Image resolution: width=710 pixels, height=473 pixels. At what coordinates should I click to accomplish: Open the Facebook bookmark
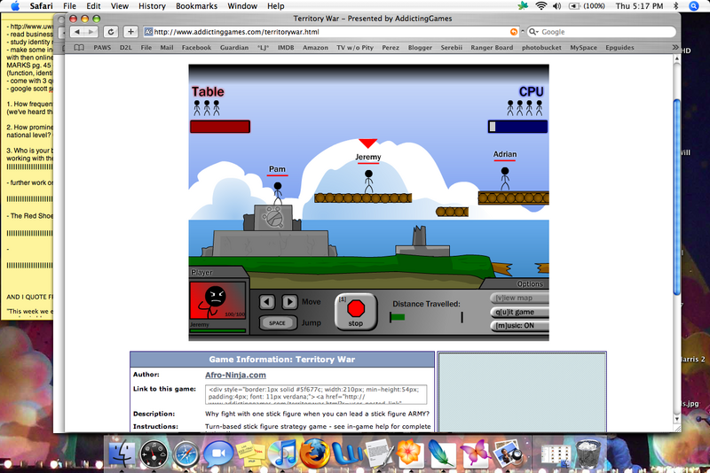(196, 48)
